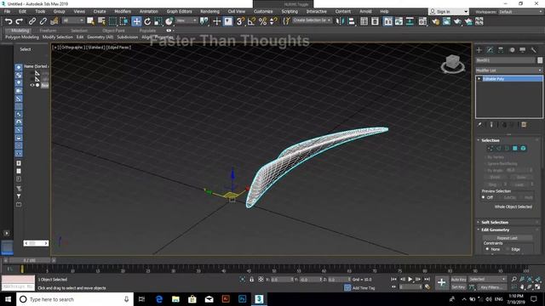This screenshot has height=306, width=545.
Task: Click the Modify Selection ribbon panel
Action: [58, 37]
